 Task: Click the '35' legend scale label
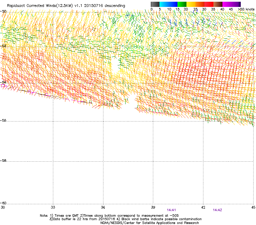click(213, 9)
